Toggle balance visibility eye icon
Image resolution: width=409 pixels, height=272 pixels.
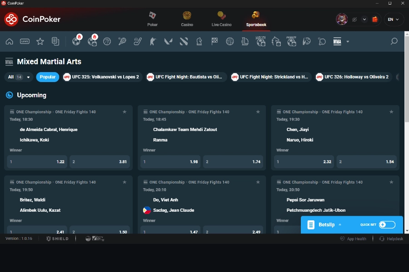[354, 19]
